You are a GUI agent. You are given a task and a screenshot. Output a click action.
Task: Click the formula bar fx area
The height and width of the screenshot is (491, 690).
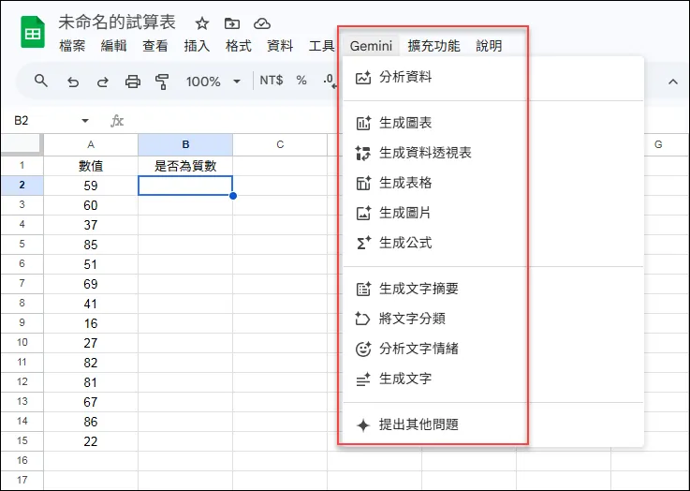click(117, 121)
